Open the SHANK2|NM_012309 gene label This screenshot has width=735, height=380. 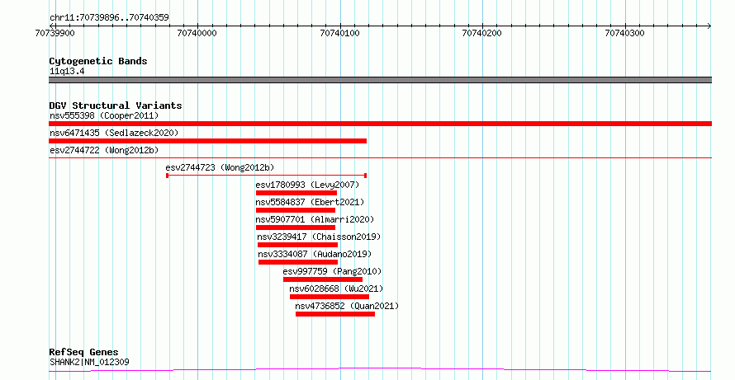[x=89, y=362]
